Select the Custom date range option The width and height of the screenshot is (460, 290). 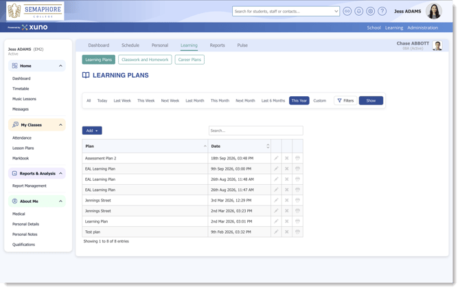coord(319,101)
